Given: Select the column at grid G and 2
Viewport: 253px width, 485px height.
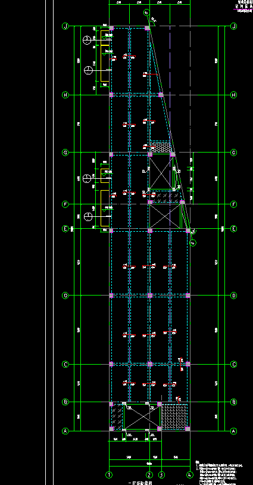Looking at the screenshot, I should (x=150, y=154).
